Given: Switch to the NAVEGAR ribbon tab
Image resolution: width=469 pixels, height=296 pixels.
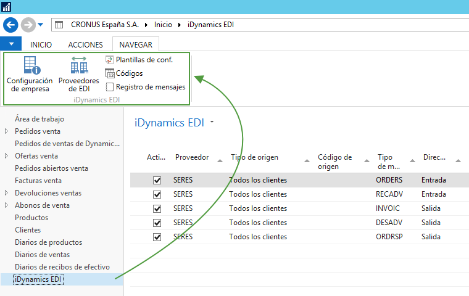Looking at the screenshot, I should pos(136,44).
